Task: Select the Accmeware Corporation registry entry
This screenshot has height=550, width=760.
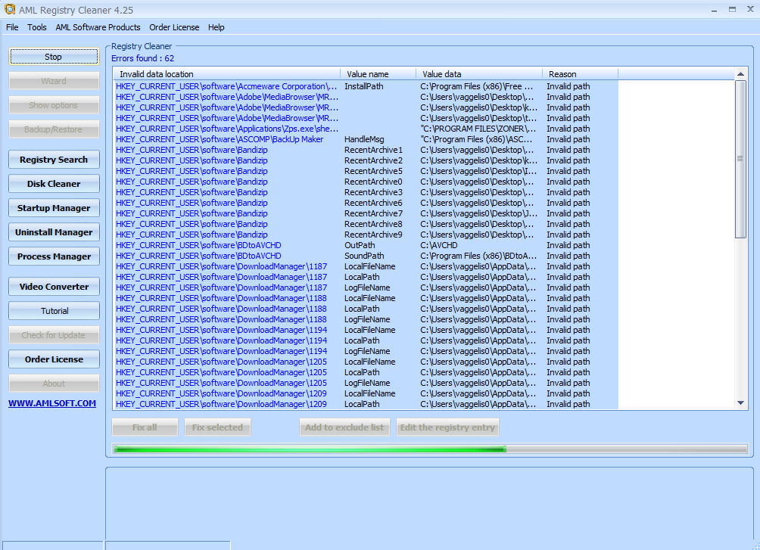Action: point(366,86)
